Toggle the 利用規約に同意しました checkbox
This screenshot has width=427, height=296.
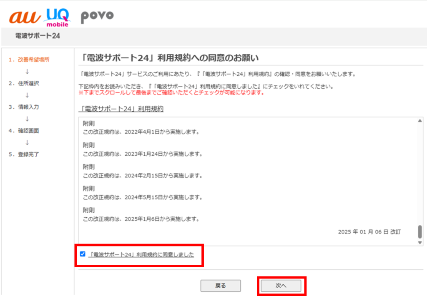coord(83,254)
